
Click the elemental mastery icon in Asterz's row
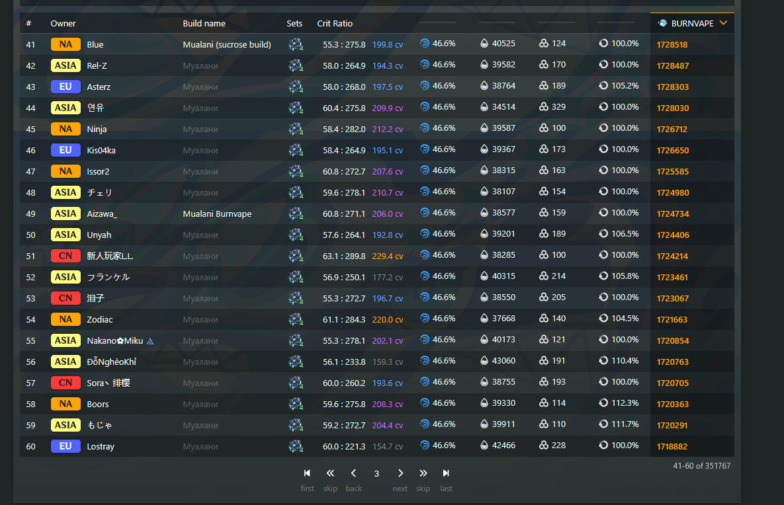[x=543, y=85]
